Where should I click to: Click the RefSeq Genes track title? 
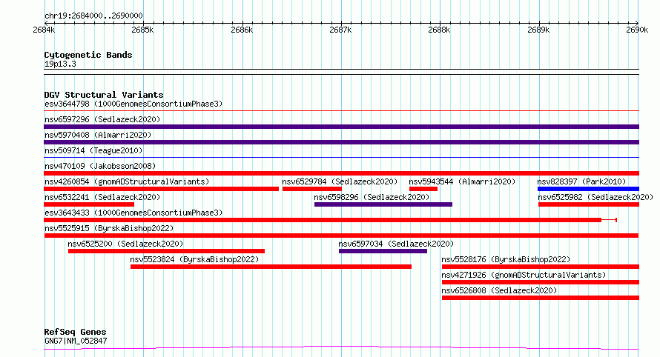click(75, 332)
